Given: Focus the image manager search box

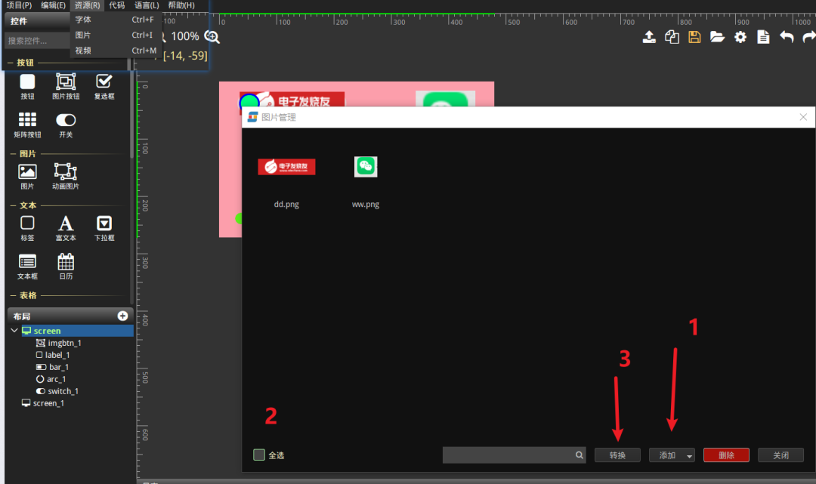Looking at the screenshot, I should coord(515,455).
